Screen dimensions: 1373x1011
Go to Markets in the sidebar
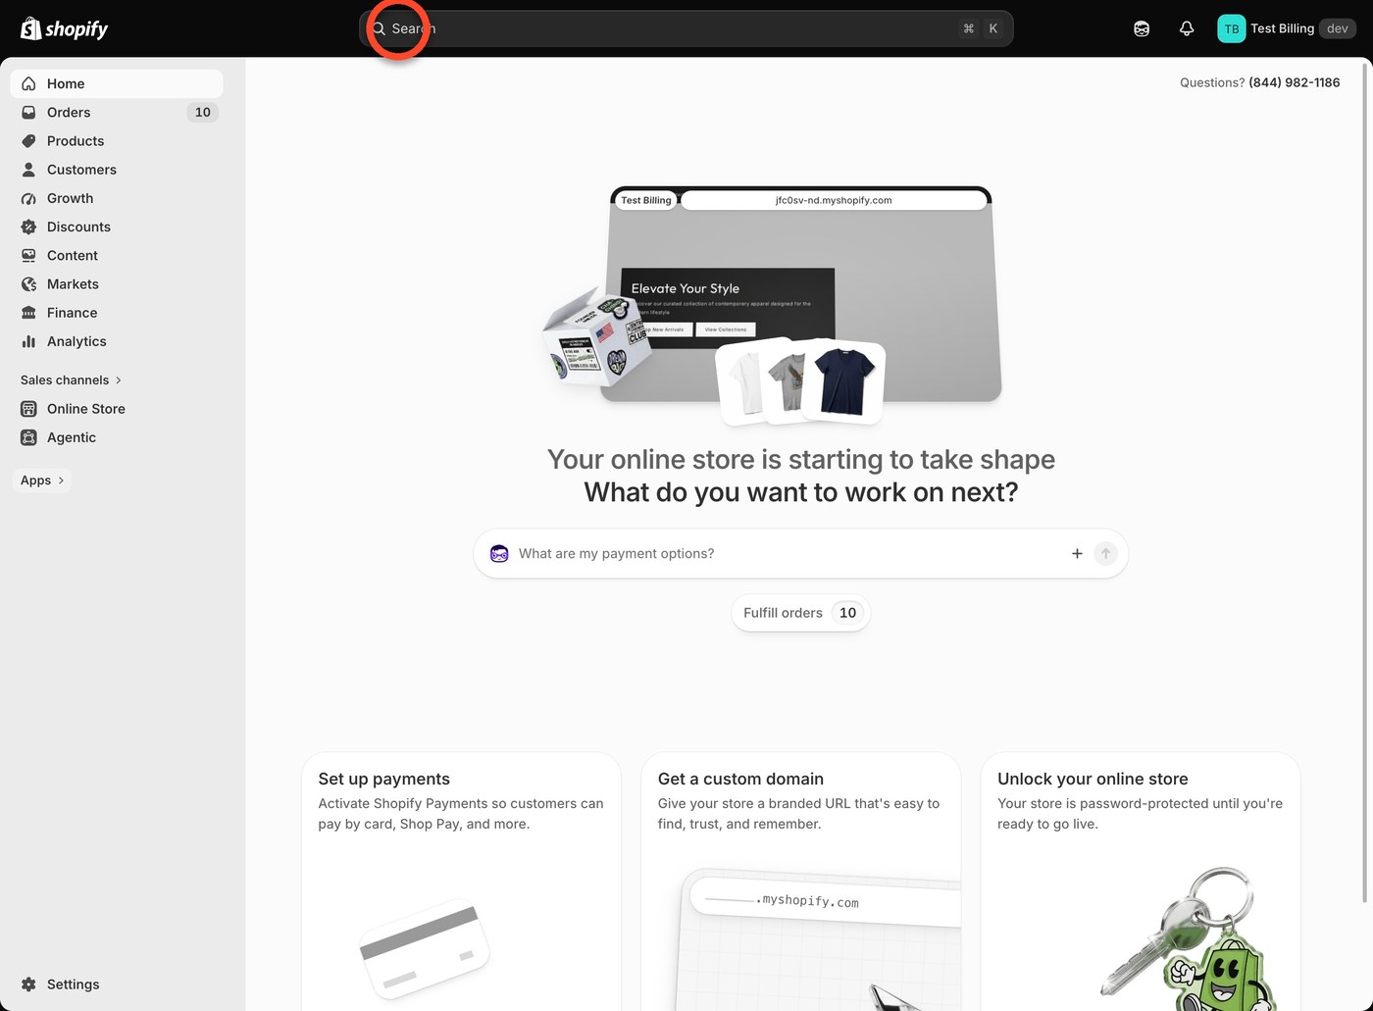[x=117, y=283]
